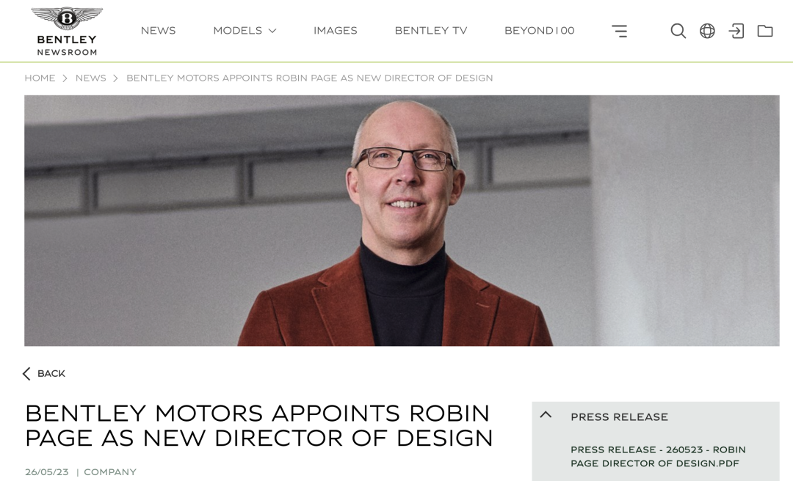Click the Press Release panel heading
Image resolution: width=793 pixels, height=481 pixels.
pyautogui.click(x=620, y=416)
